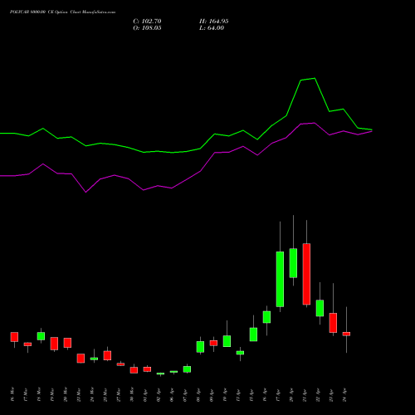Click the open value "O: 108.05"

point(147,28)
